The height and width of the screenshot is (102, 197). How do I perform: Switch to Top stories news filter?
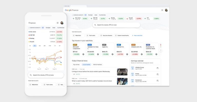76,65
